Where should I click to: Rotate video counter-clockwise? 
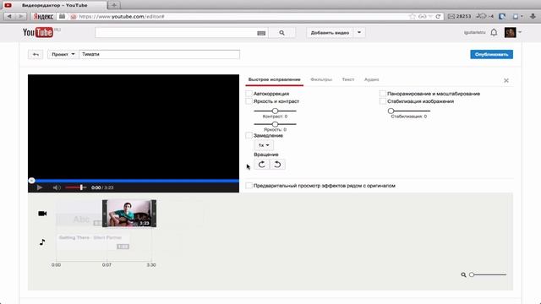(x=277, y=165)
